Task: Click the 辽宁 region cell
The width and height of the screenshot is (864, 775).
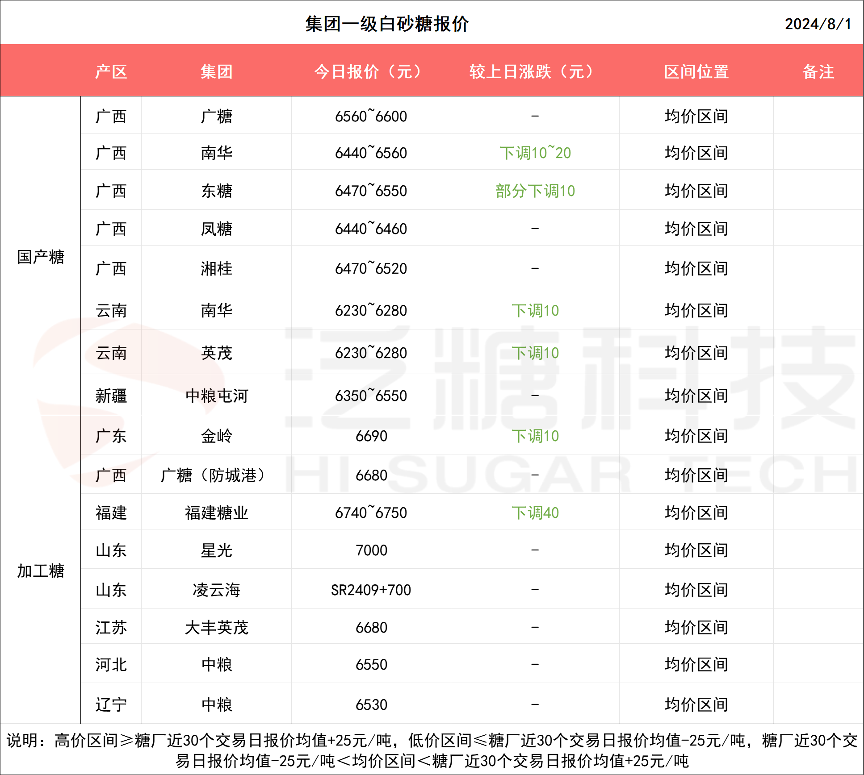Action: tap(111, 704)
